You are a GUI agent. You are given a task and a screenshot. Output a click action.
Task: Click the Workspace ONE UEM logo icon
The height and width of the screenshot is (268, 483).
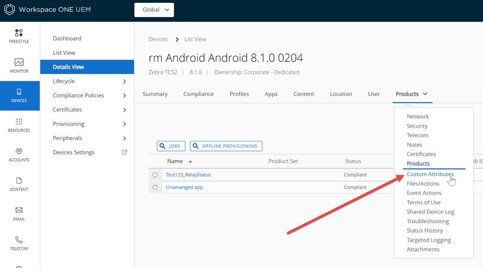pos(9,10)
